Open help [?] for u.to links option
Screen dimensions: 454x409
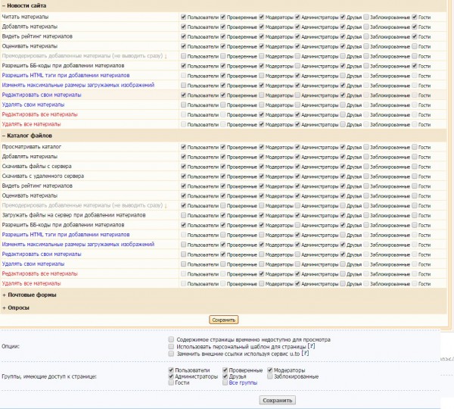coord(305,354)
